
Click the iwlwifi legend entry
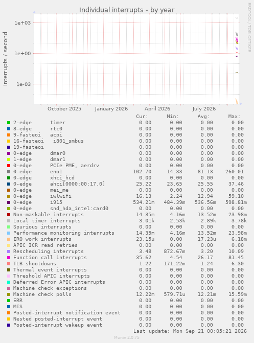point(61,196)
